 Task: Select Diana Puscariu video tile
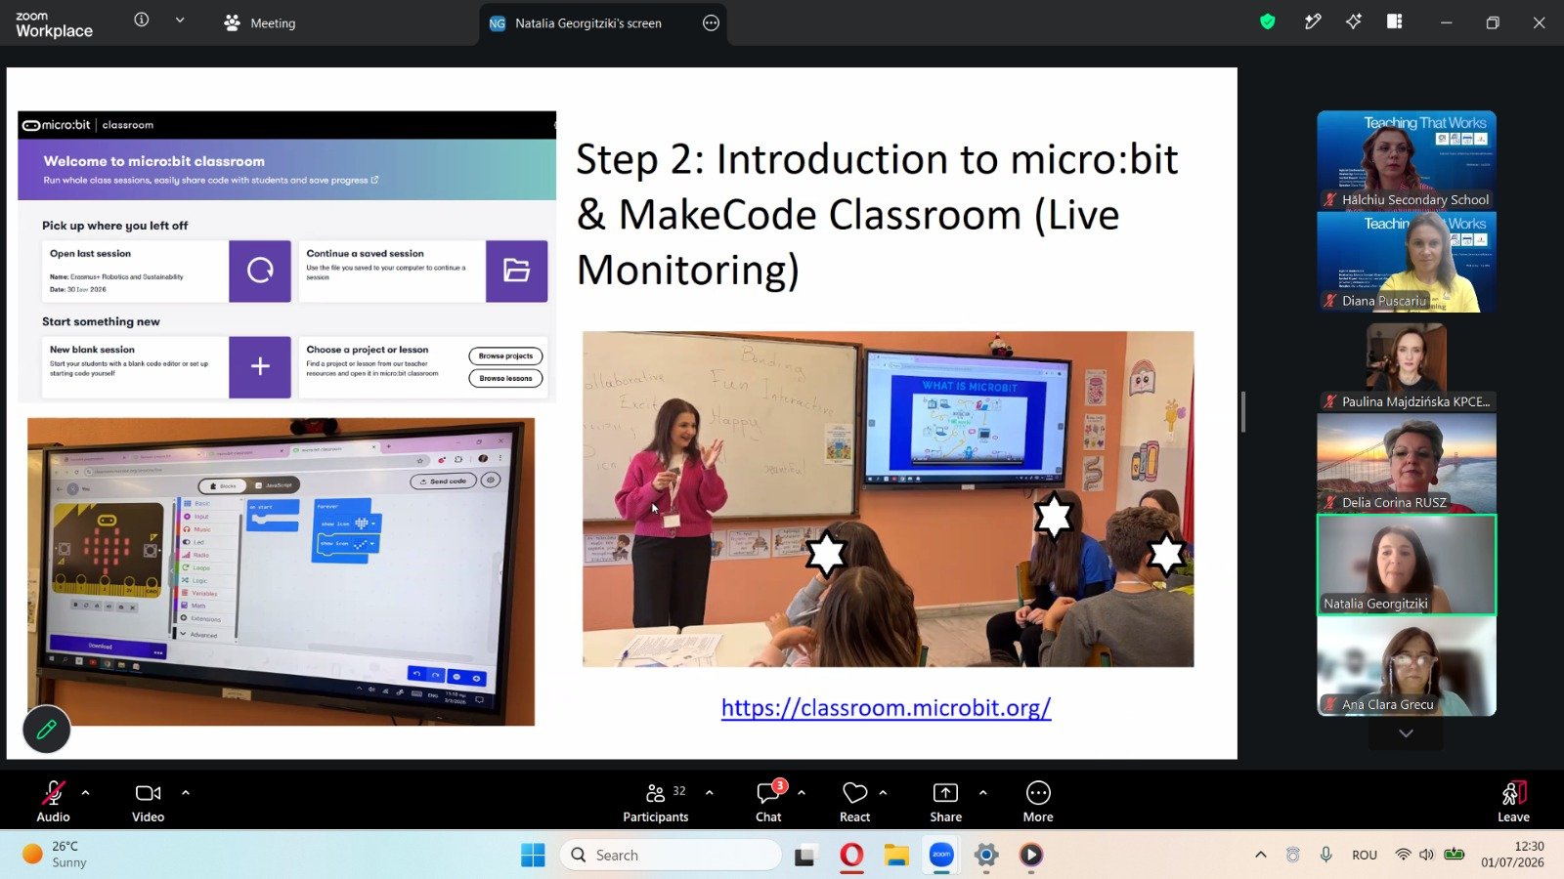point(1407,262)
